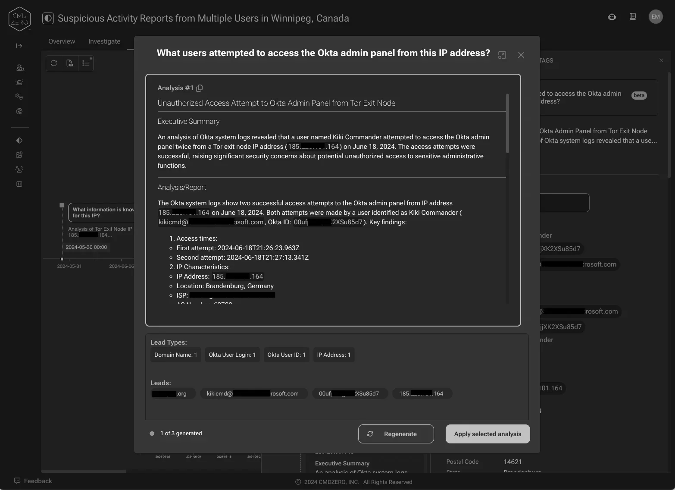Click the 2024-05-31 timeline axis label

(69, 266)
